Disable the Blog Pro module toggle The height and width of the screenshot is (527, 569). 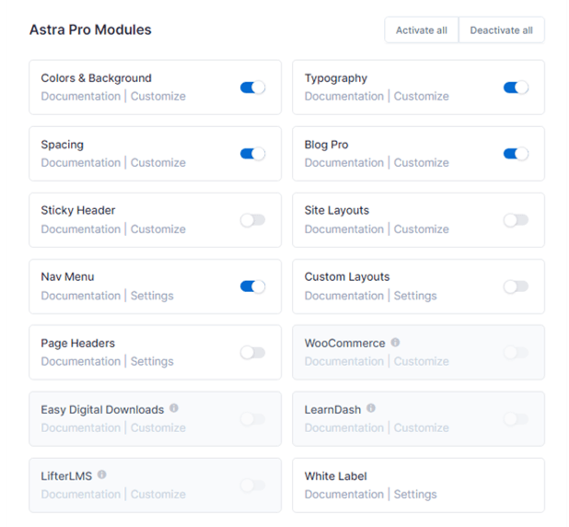[x=516, y=154]
